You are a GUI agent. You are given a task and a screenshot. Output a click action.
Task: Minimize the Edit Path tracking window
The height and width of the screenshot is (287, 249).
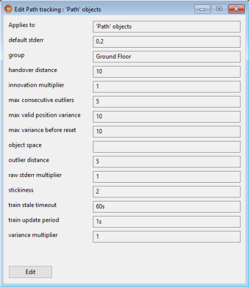pyautogui.click(x=202, y=9)
